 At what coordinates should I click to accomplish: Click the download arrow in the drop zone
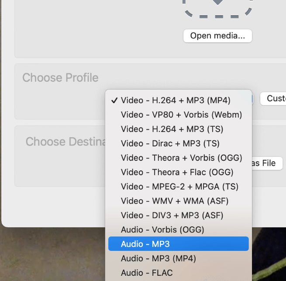pyautogui.click(x=217, y=3)
